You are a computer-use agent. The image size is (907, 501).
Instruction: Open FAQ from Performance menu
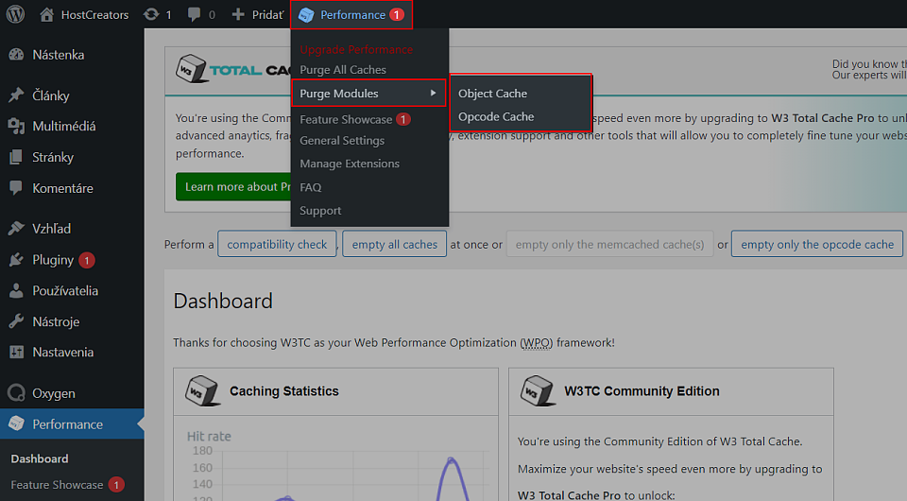coord(311,187)
